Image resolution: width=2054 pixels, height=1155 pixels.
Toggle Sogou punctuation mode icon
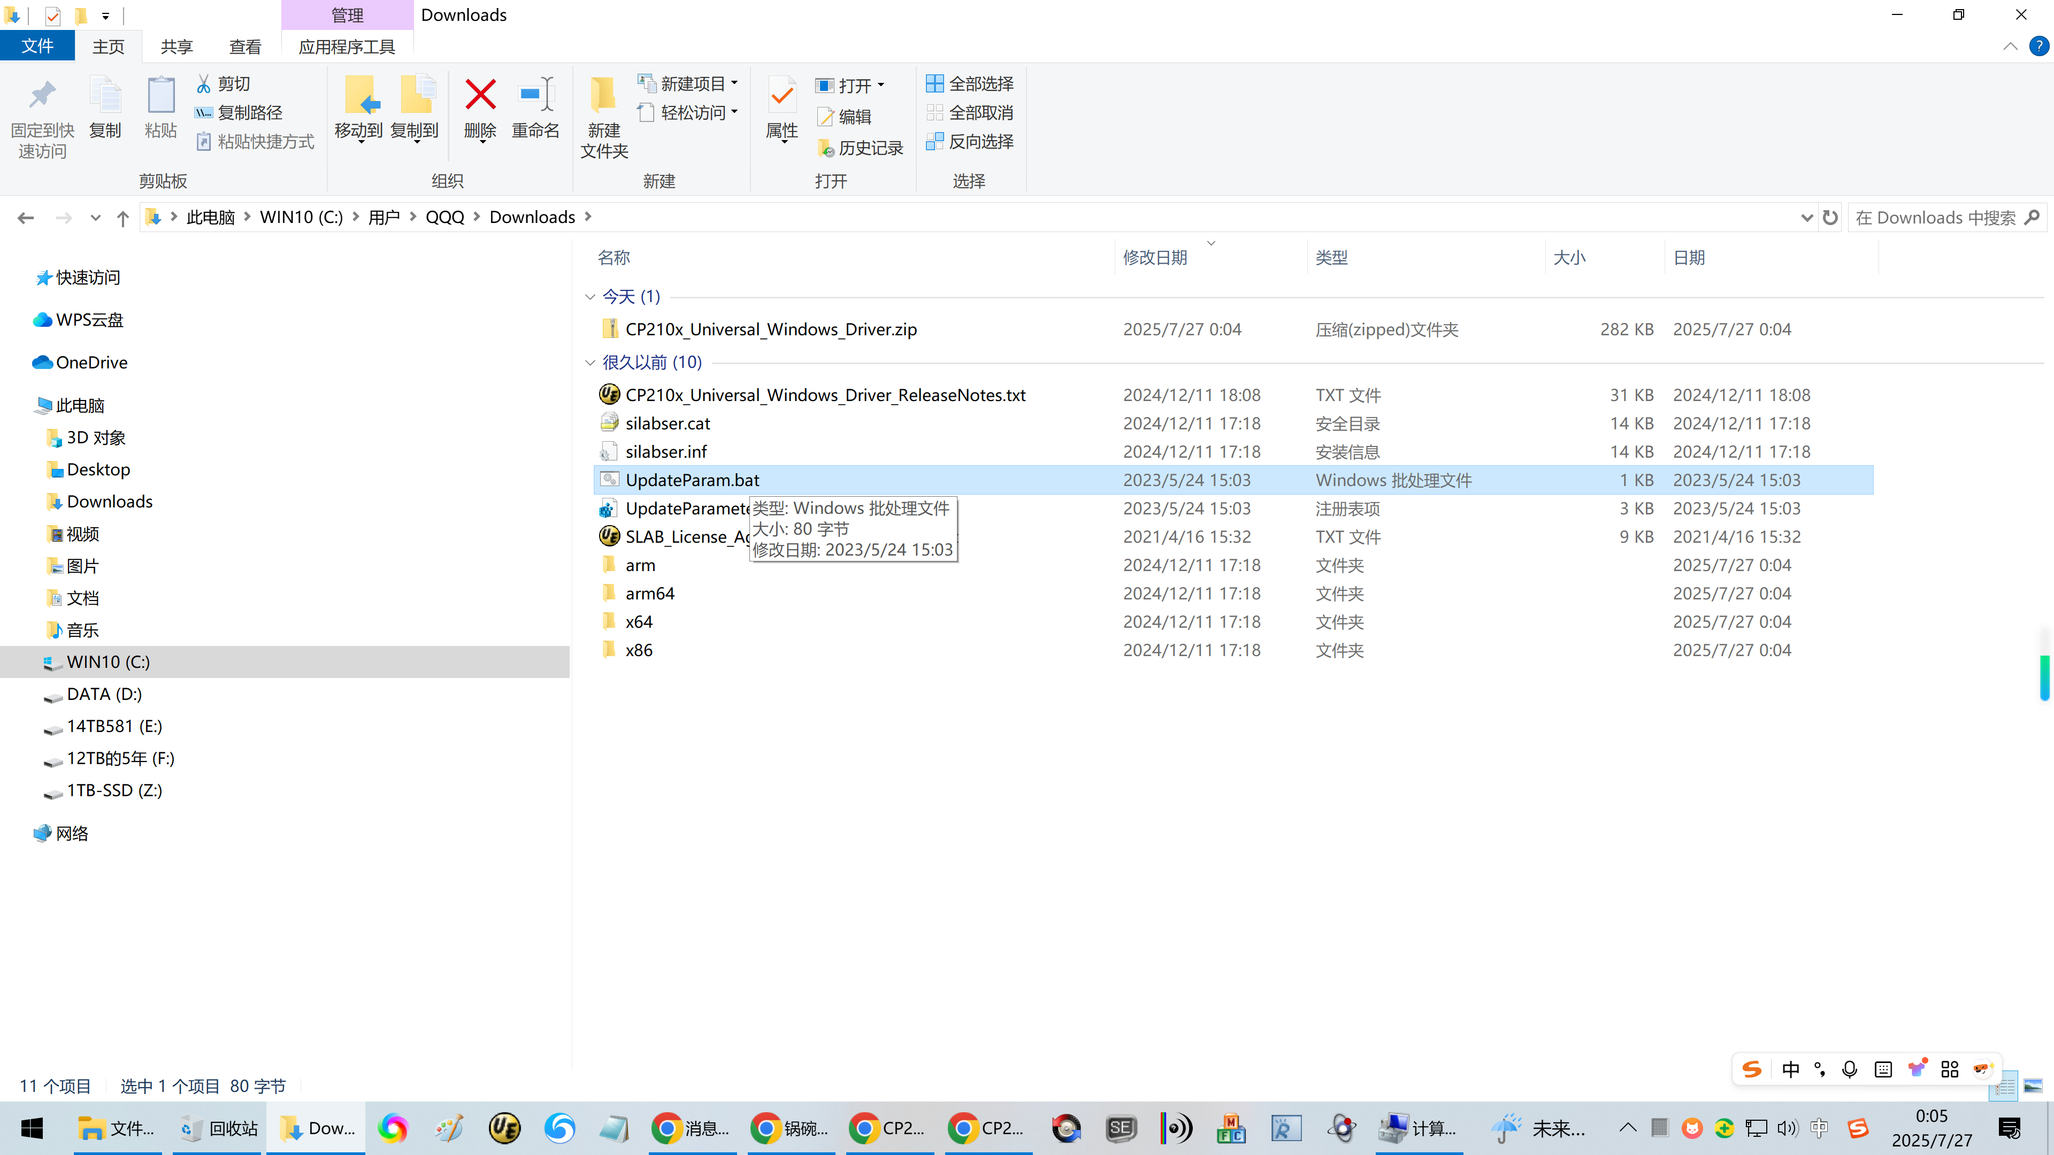(1820, 1069)
